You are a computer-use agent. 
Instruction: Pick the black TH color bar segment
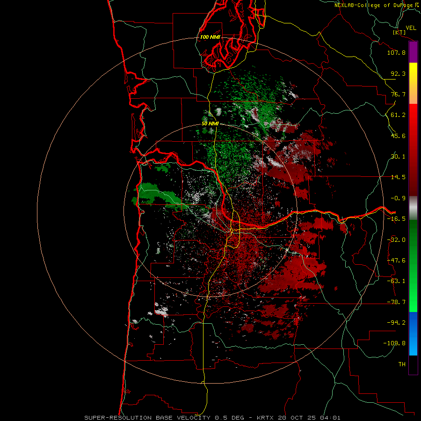coord(413,364)
